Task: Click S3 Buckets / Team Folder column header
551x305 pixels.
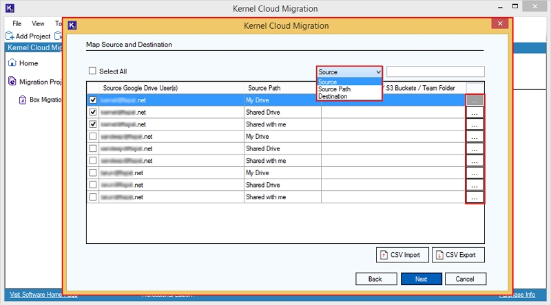Action: click(x=420, y=88)
